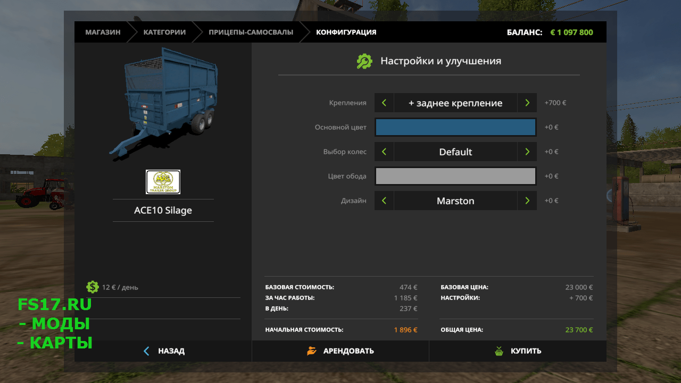
Task: Click the 'Цвет обода' option label
Action: point(347,176)
